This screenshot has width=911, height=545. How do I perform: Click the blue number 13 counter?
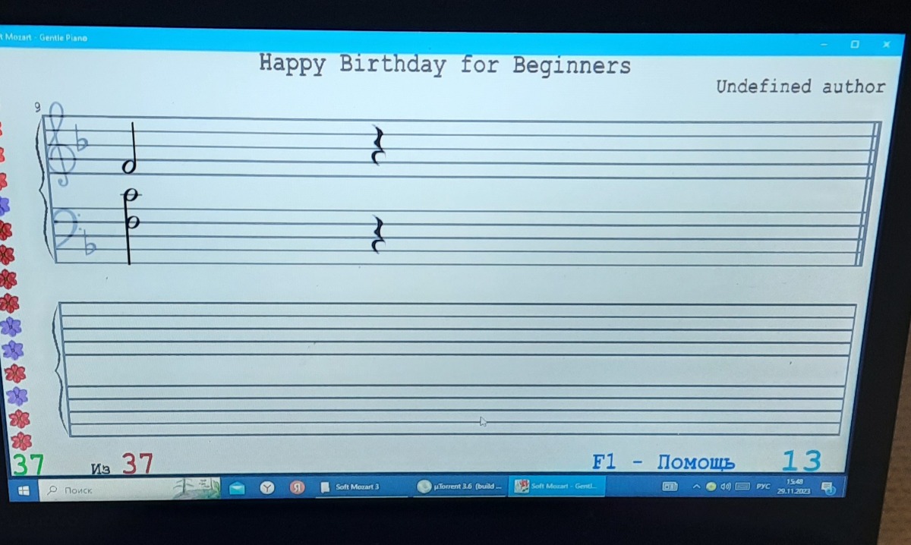click(801, 461)
